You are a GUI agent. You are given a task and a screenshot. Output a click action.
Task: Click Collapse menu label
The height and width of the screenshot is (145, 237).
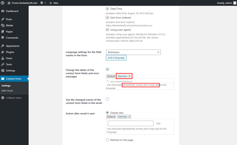click(x=14, y=98)
